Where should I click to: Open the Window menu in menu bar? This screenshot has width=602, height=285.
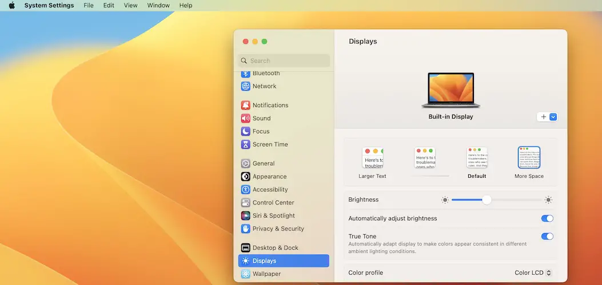click(x=158, y=6)
